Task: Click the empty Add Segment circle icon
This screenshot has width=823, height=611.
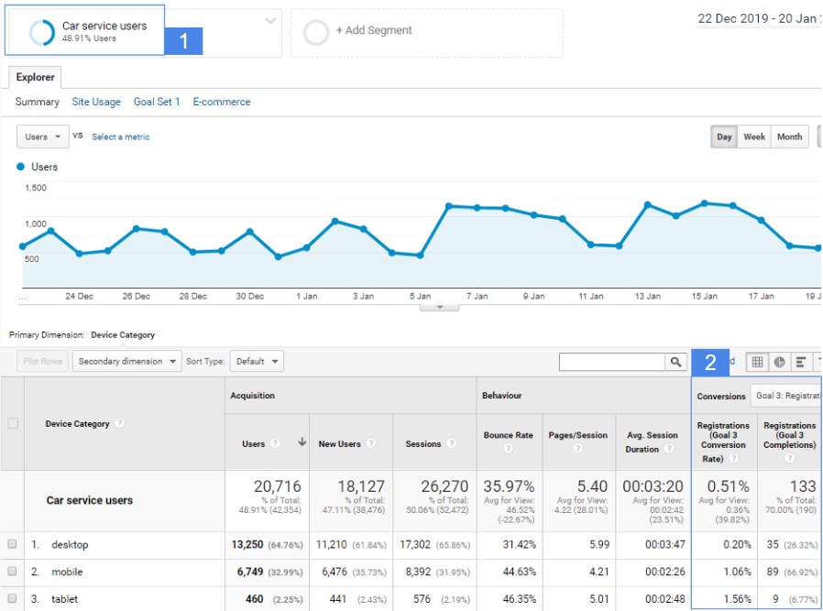Action: (x=316, y=32)
